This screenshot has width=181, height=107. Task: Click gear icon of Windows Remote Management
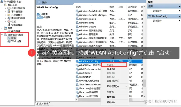[x=77, y=15]
